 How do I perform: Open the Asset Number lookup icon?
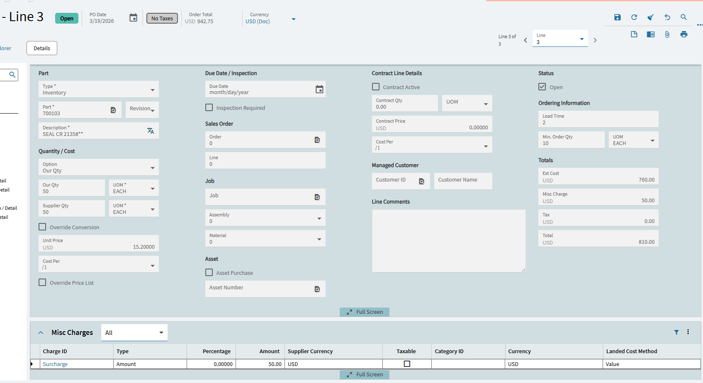click(x=317, y=289)
